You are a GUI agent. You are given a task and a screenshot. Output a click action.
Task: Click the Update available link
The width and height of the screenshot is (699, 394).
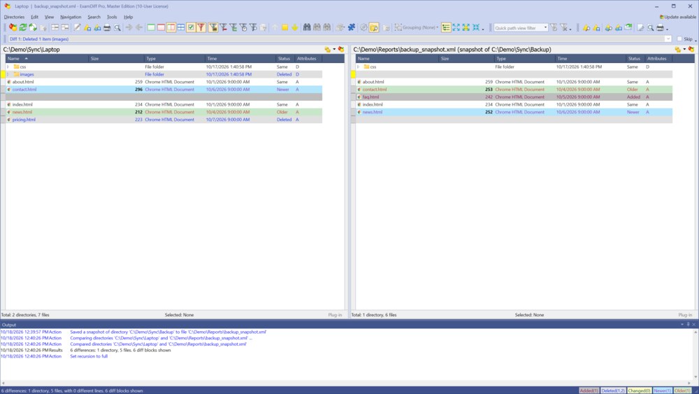[677, 17]
